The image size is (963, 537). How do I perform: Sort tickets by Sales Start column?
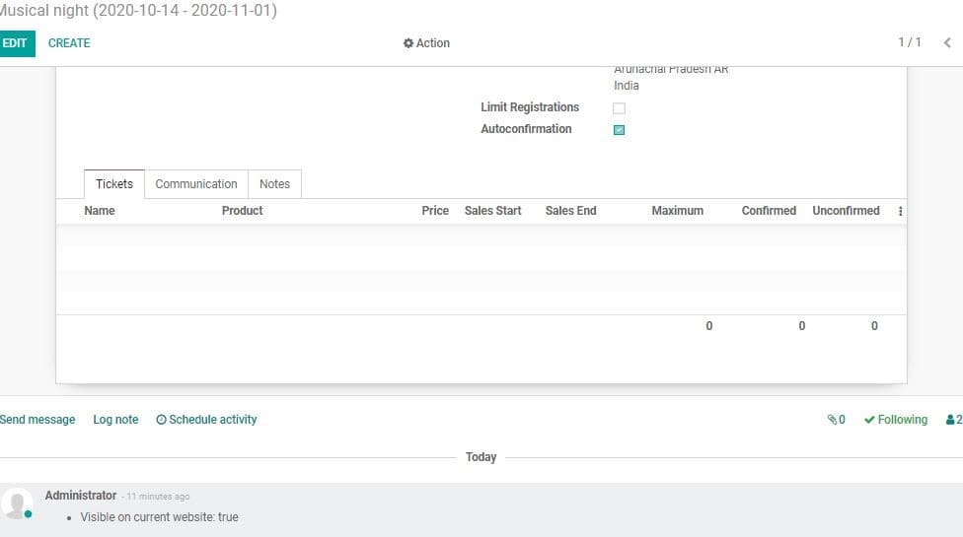click(x=492, y=211)
